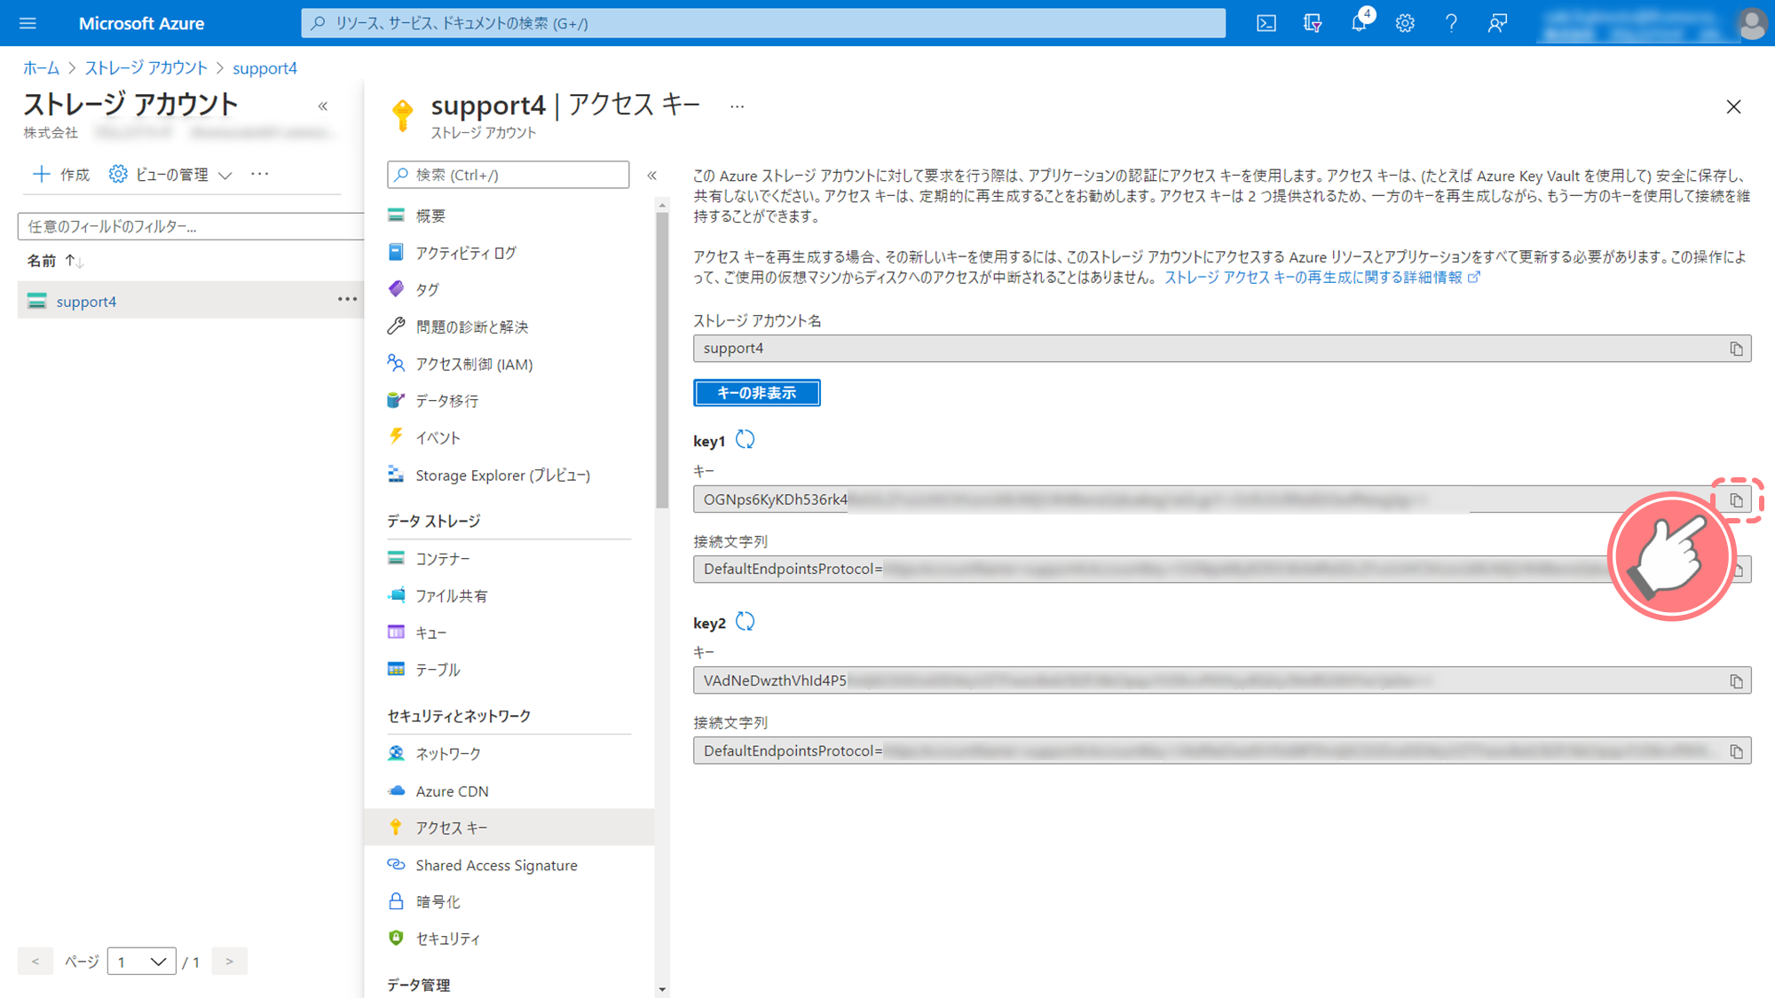Click 作成 to create storage account
The width and height of the screenshot is (1775, 998).
(61, 174)
